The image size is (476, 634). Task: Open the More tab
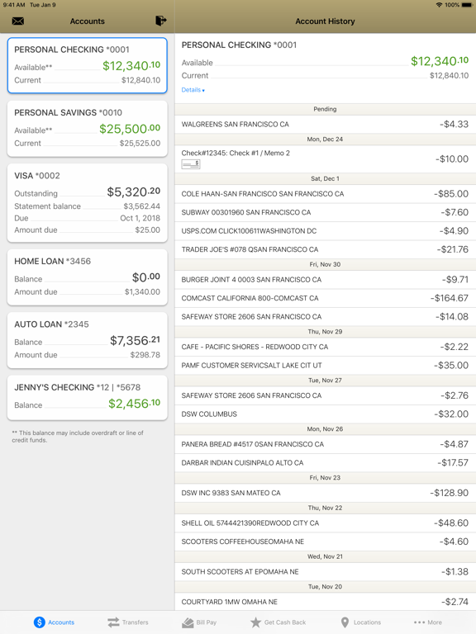click(x=428, y=622)
